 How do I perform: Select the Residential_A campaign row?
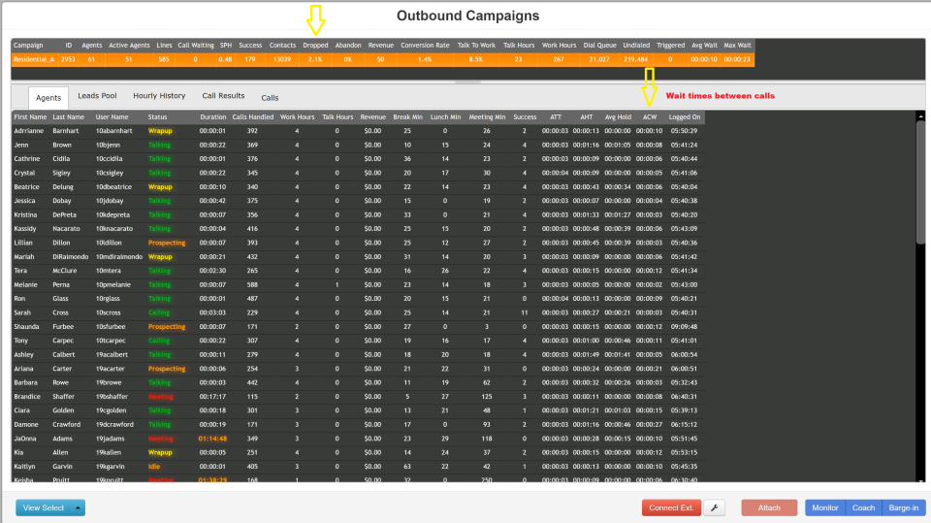click(383, 59)
